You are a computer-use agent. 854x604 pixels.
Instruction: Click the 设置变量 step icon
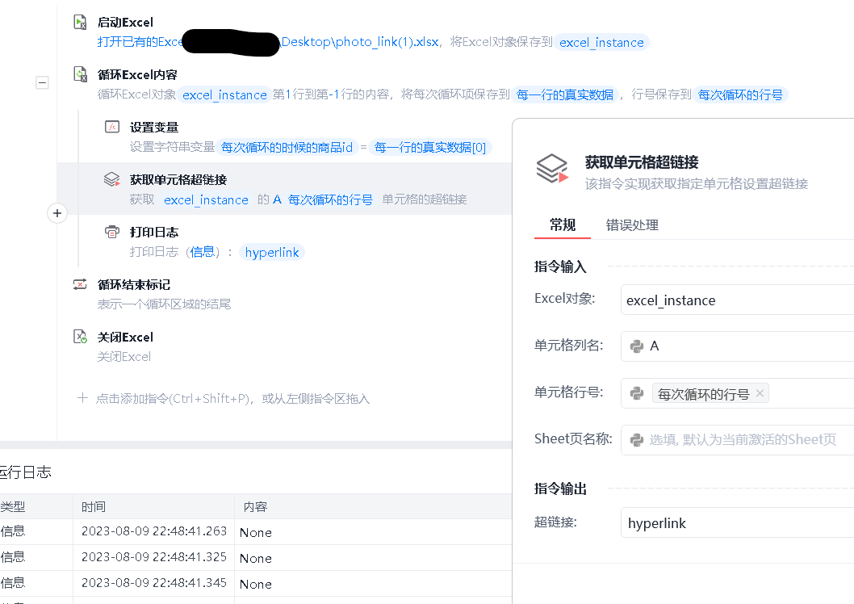click(112, 128)
